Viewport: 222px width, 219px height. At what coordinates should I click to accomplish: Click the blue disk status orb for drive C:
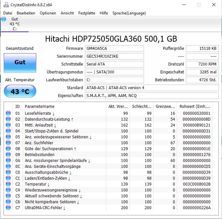[x=4, y=19]
